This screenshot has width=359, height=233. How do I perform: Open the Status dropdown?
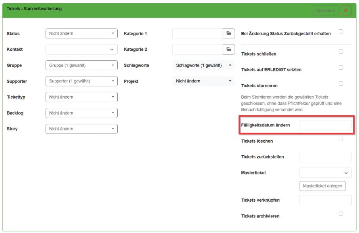click(x=82, y=34)
